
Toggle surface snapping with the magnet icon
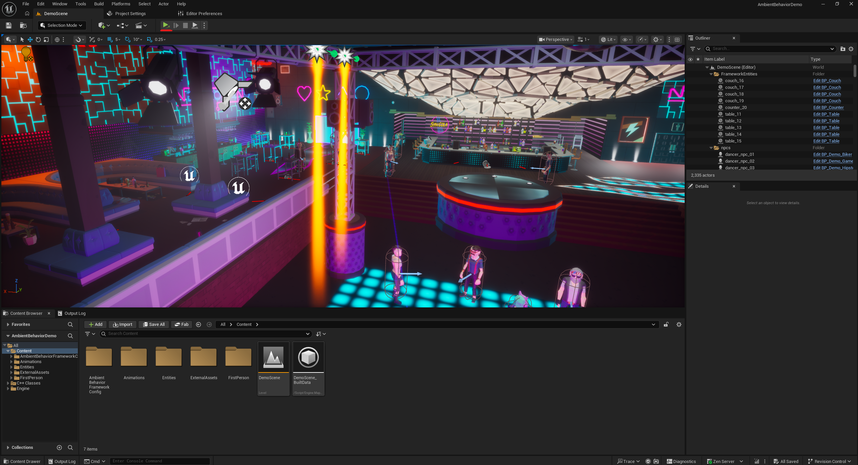[x=78, y=39]
